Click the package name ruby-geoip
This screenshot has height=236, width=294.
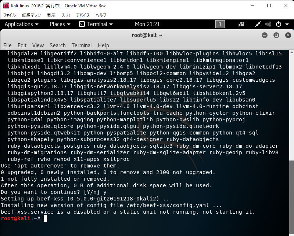click(226, 152)
